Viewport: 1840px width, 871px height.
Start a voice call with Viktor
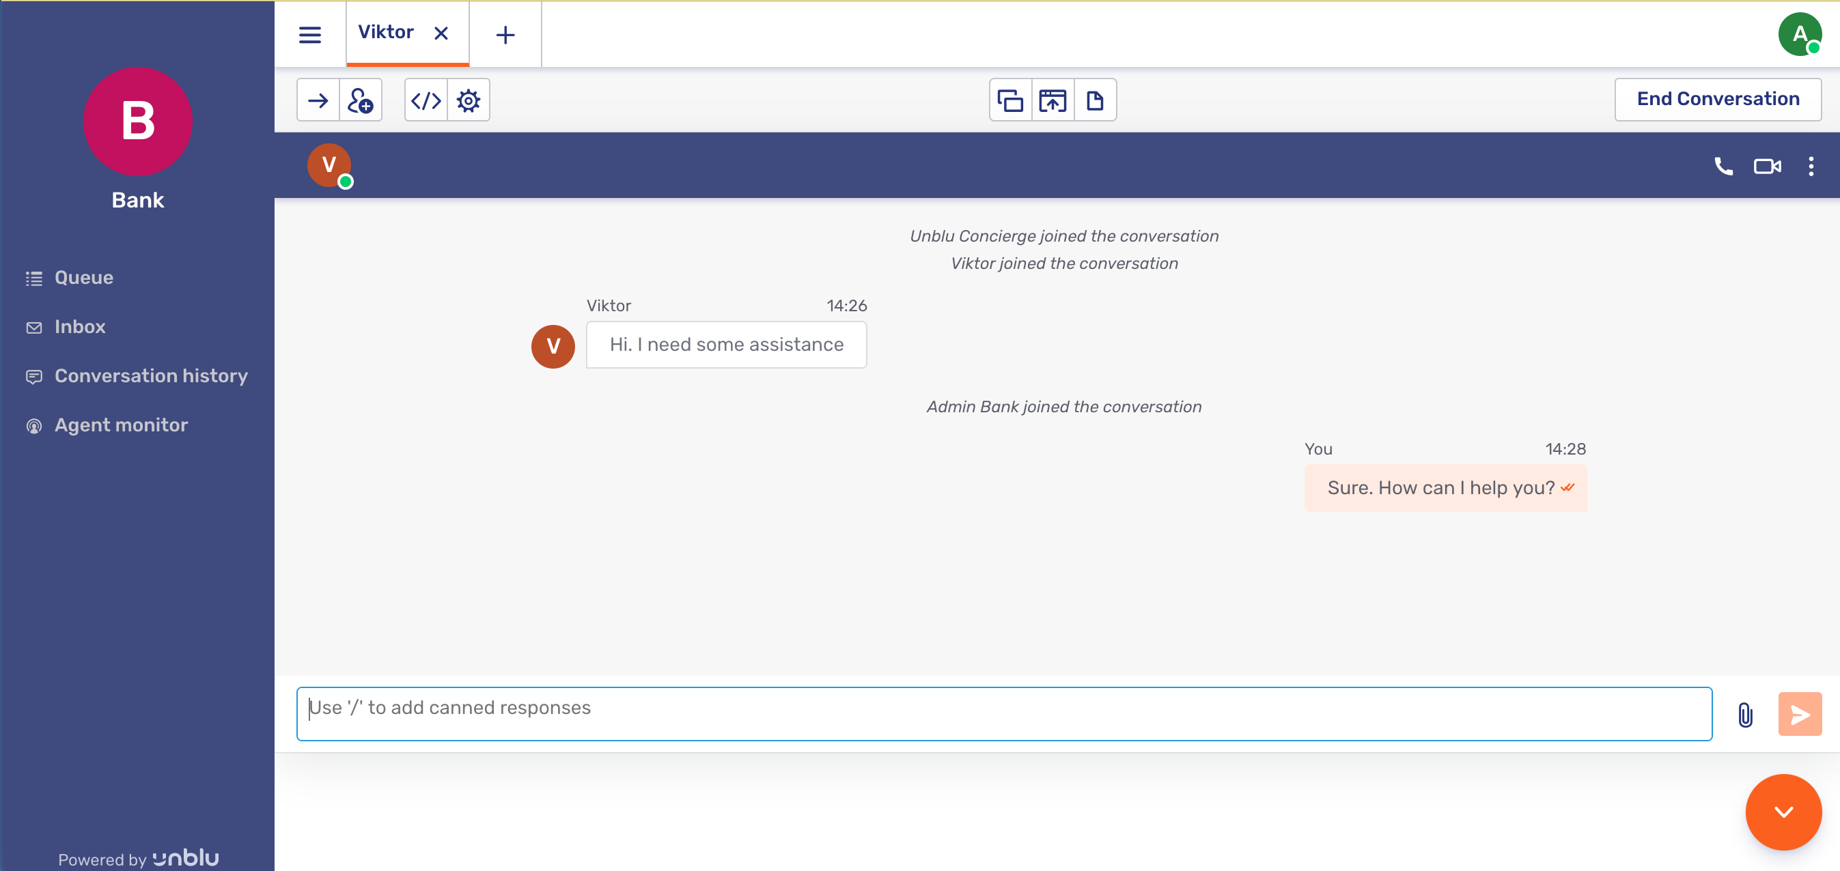[1723, 166]
